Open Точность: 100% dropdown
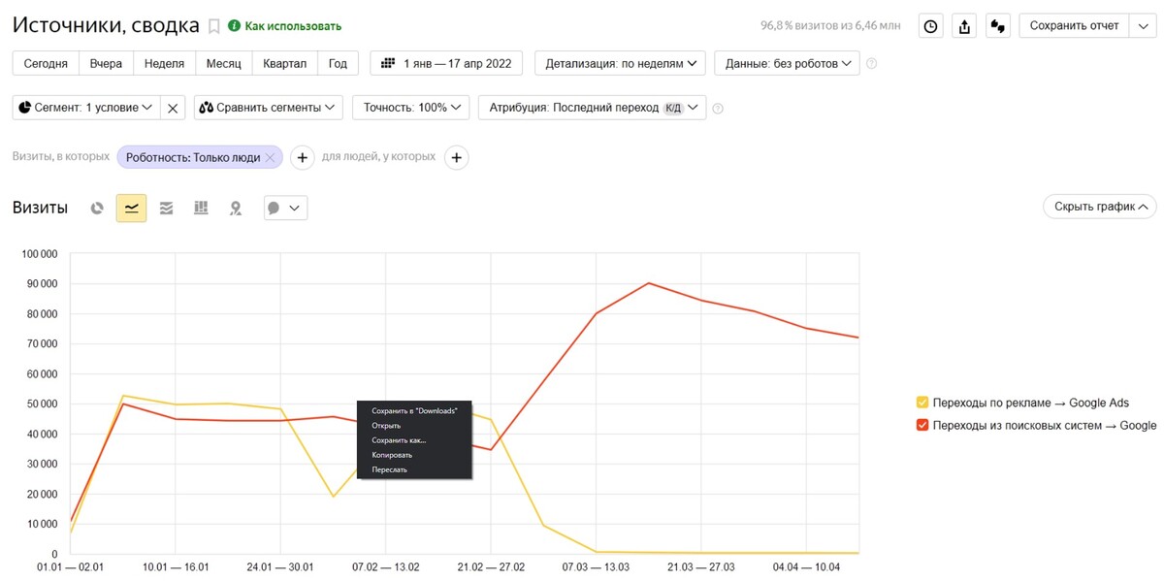The image size is (1164, 581). [411, 108]
